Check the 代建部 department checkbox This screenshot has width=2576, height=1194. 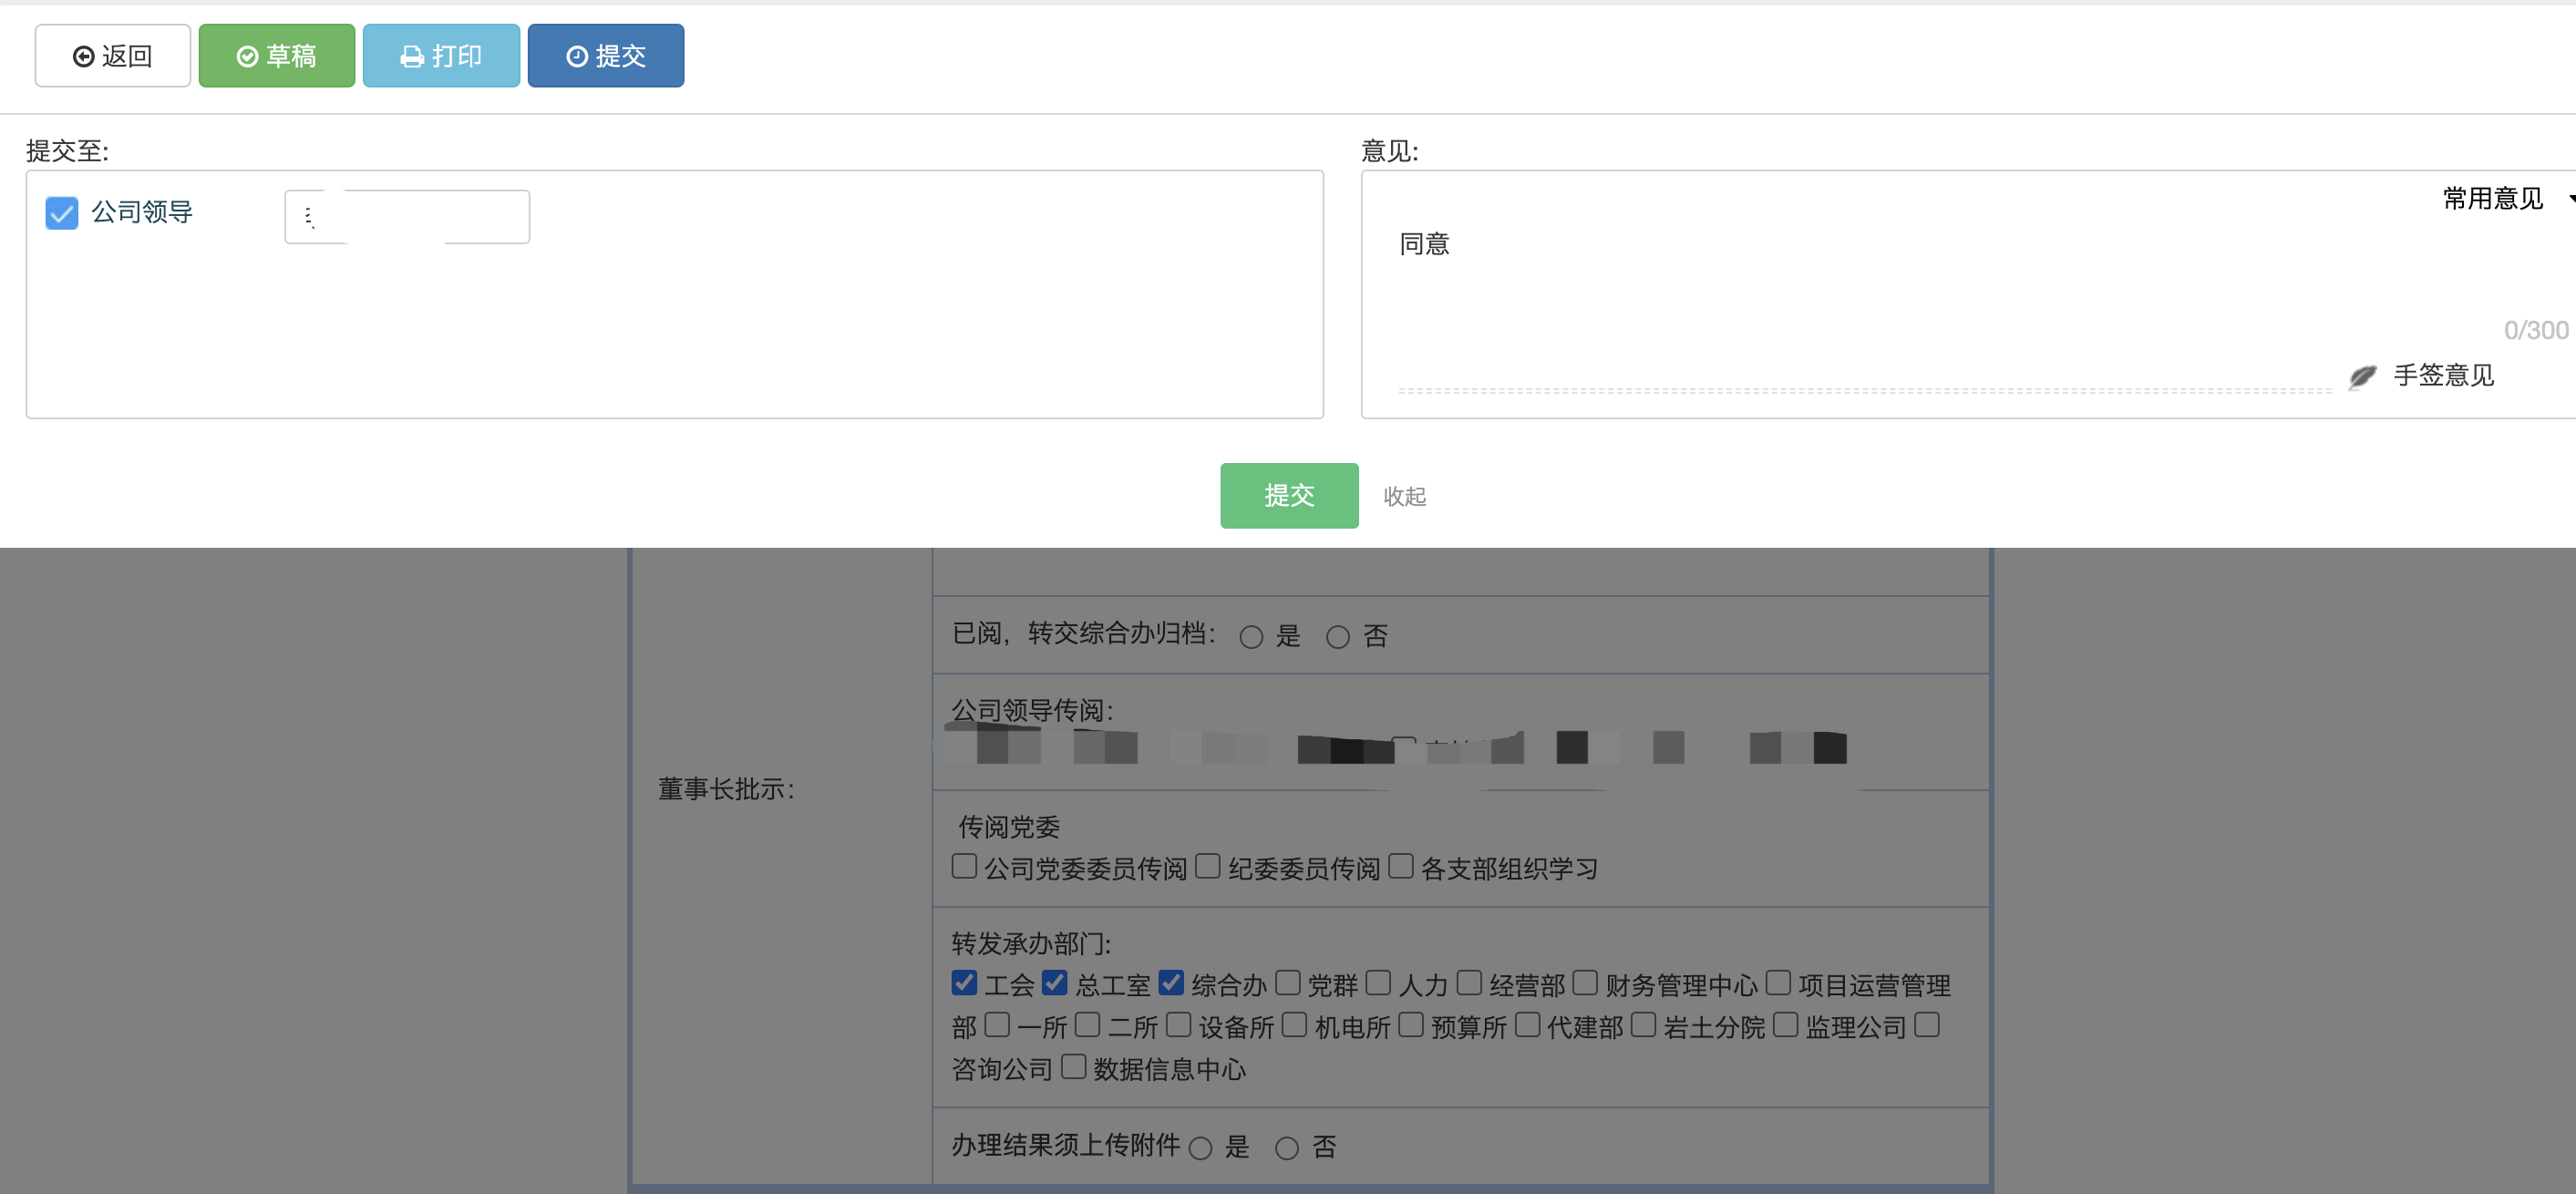tap(1527, 1025)
